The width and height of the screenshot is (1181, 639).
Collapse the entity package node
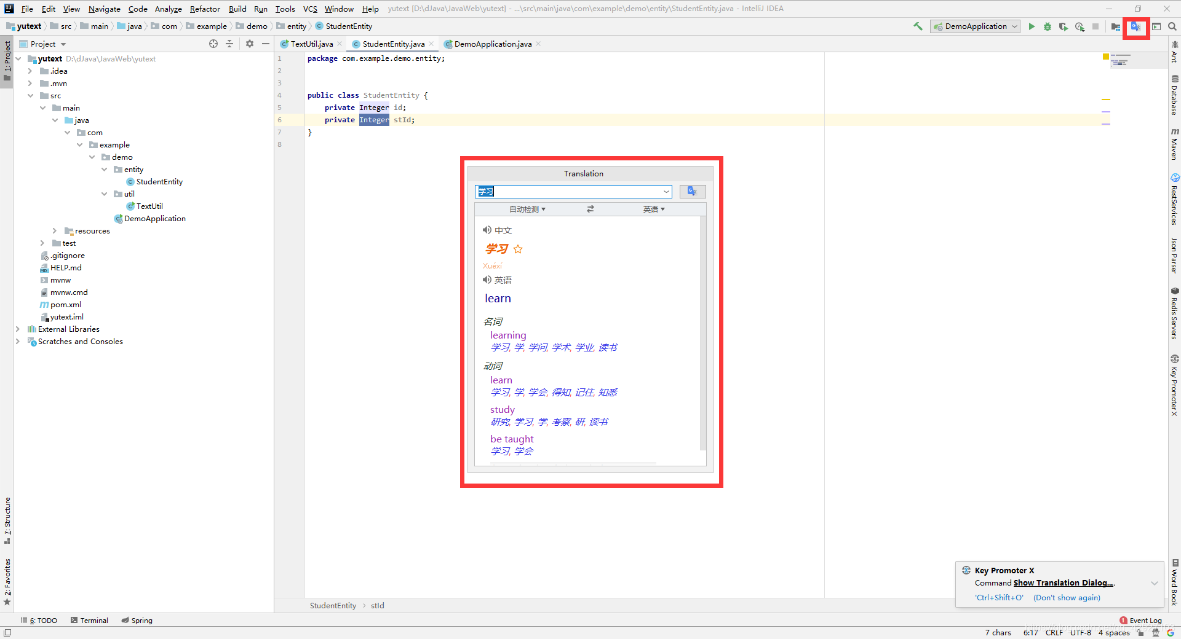104,170
